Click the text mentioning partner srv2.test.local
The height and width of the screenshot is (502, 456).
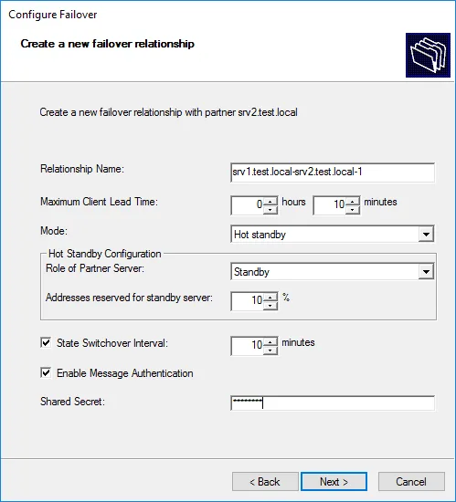pyautogui.click(x=168, y=112)
